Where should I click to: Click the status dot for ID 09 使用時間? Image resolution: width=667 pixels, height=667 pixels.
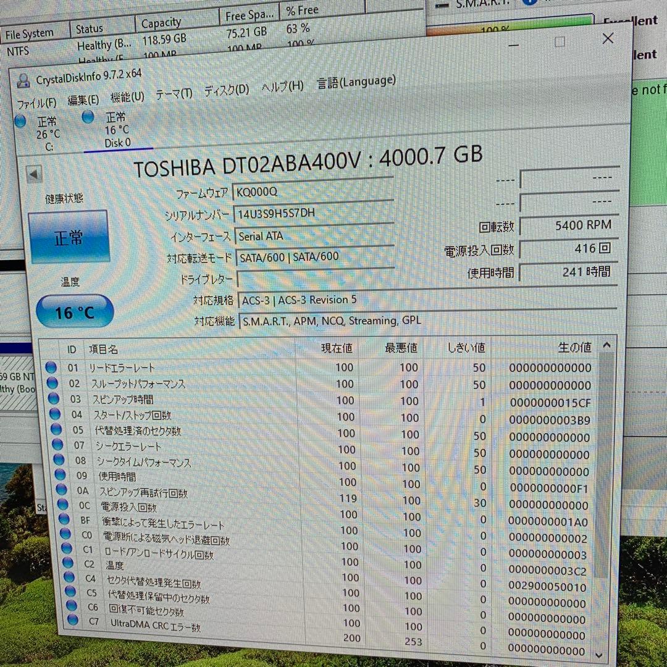[60, 474]
